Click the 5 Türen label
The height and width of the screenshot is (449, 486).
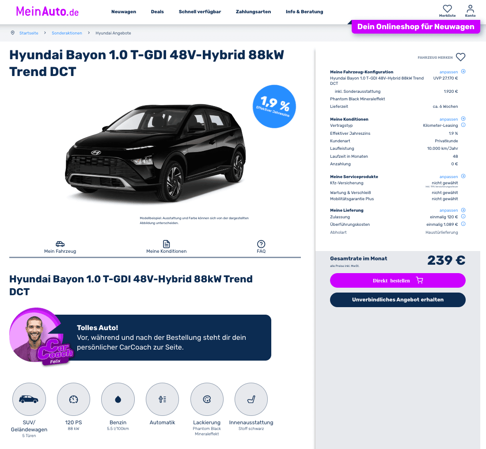29,436
